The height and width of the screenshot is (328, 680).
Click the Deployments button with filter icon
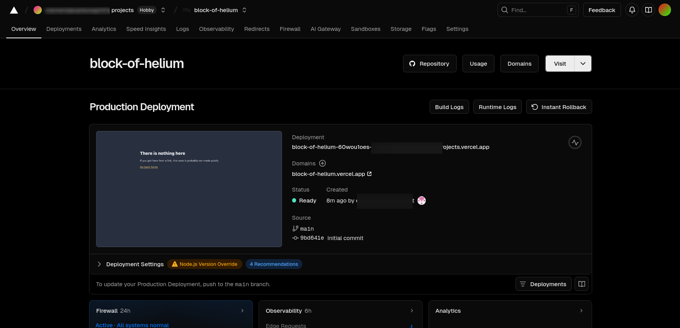click(x=544, y=284)
